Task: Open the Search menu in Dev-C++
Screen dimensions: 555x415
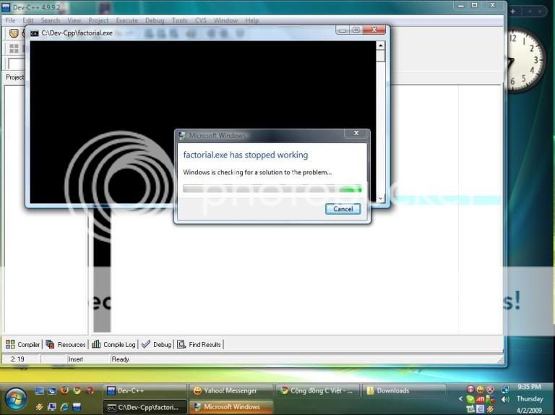Action: (51, 20)
